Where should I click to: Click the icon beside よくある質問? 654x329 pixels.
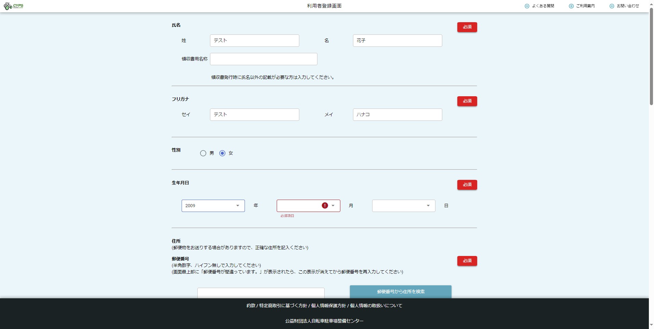tap(527, 6)
